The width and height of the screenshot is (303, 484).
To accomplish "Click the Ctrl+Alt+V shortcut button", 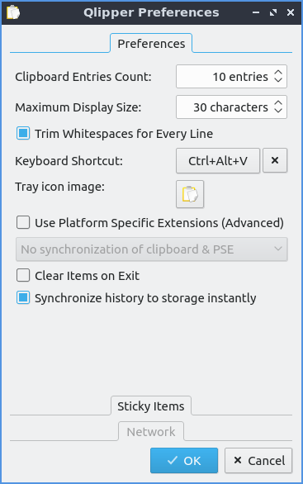I will [x=218, y=160].
